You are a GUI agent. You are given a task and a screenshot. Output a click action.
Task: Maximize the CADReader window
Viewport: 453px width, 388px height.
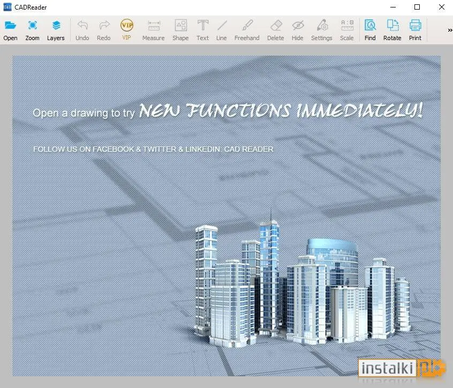[417, 7]
